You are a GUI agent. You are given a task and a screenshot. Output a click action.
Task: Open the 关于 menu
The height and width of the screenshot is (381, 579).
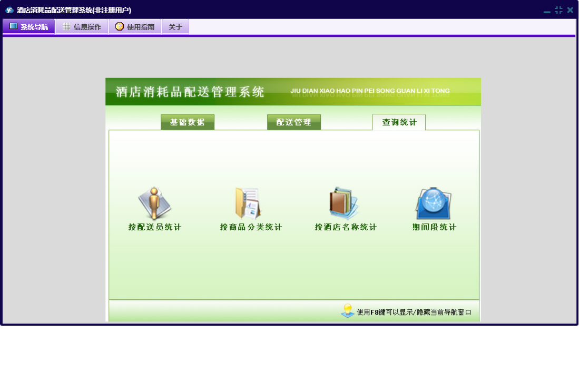175,27
